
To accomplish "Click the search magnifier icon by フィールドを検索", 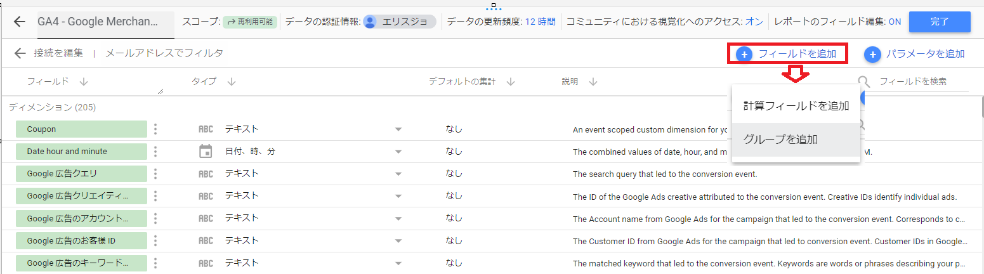I will (x=863, y=81).
